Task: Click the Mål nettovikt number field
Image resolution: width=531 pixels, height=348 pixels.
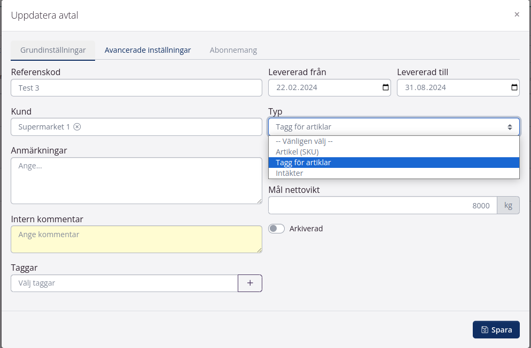Action: pyautogui.click(x=382, y=205)
